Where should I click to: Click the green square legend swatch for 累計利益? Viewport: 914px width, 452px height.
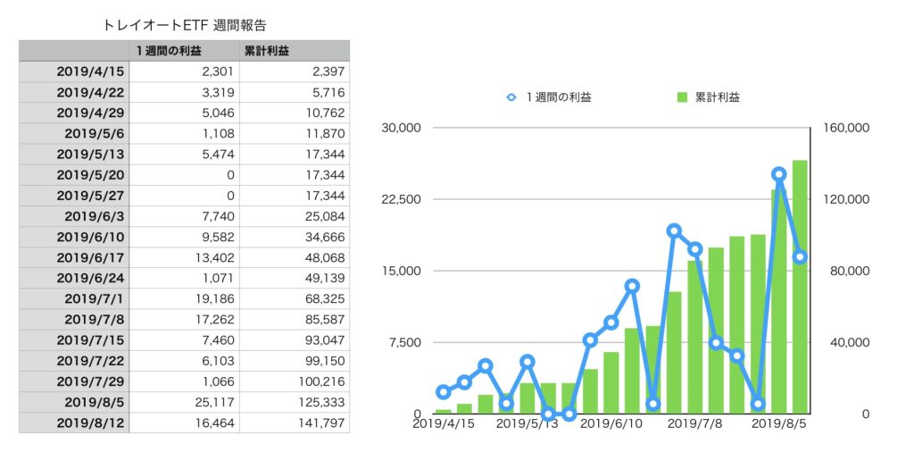click(x=681, y=97)
